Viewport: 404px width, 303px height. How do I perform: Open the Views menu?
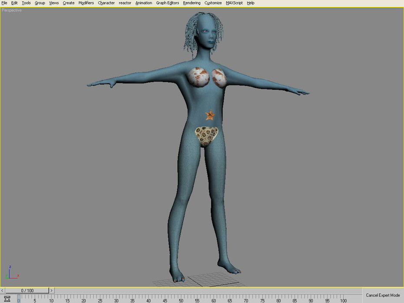[54, 3]
